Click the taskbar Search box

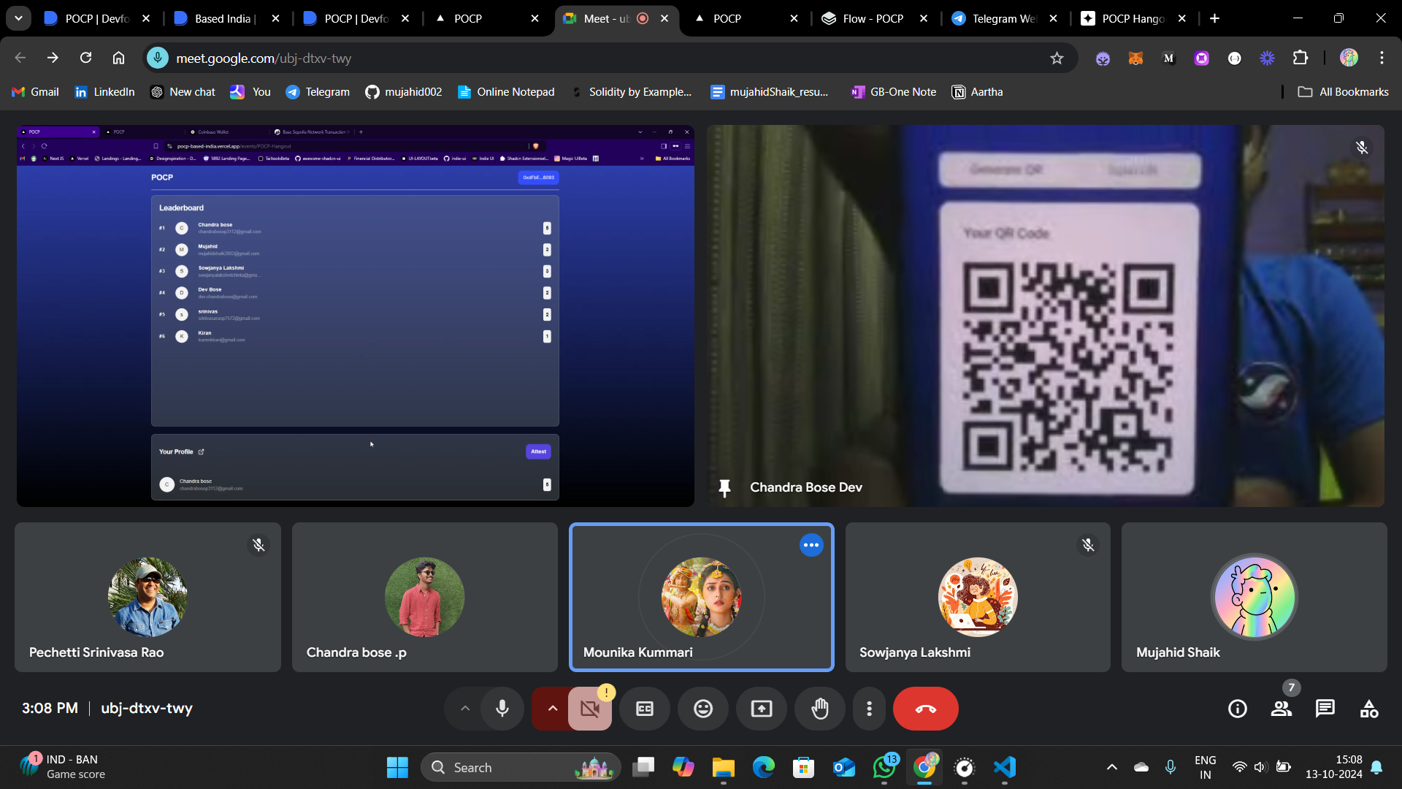[x=521, y=767]
